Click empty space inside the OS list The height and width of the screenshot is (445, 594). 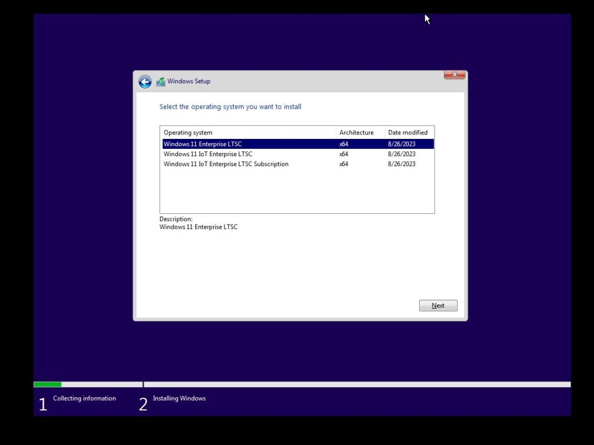coord(296,192)
